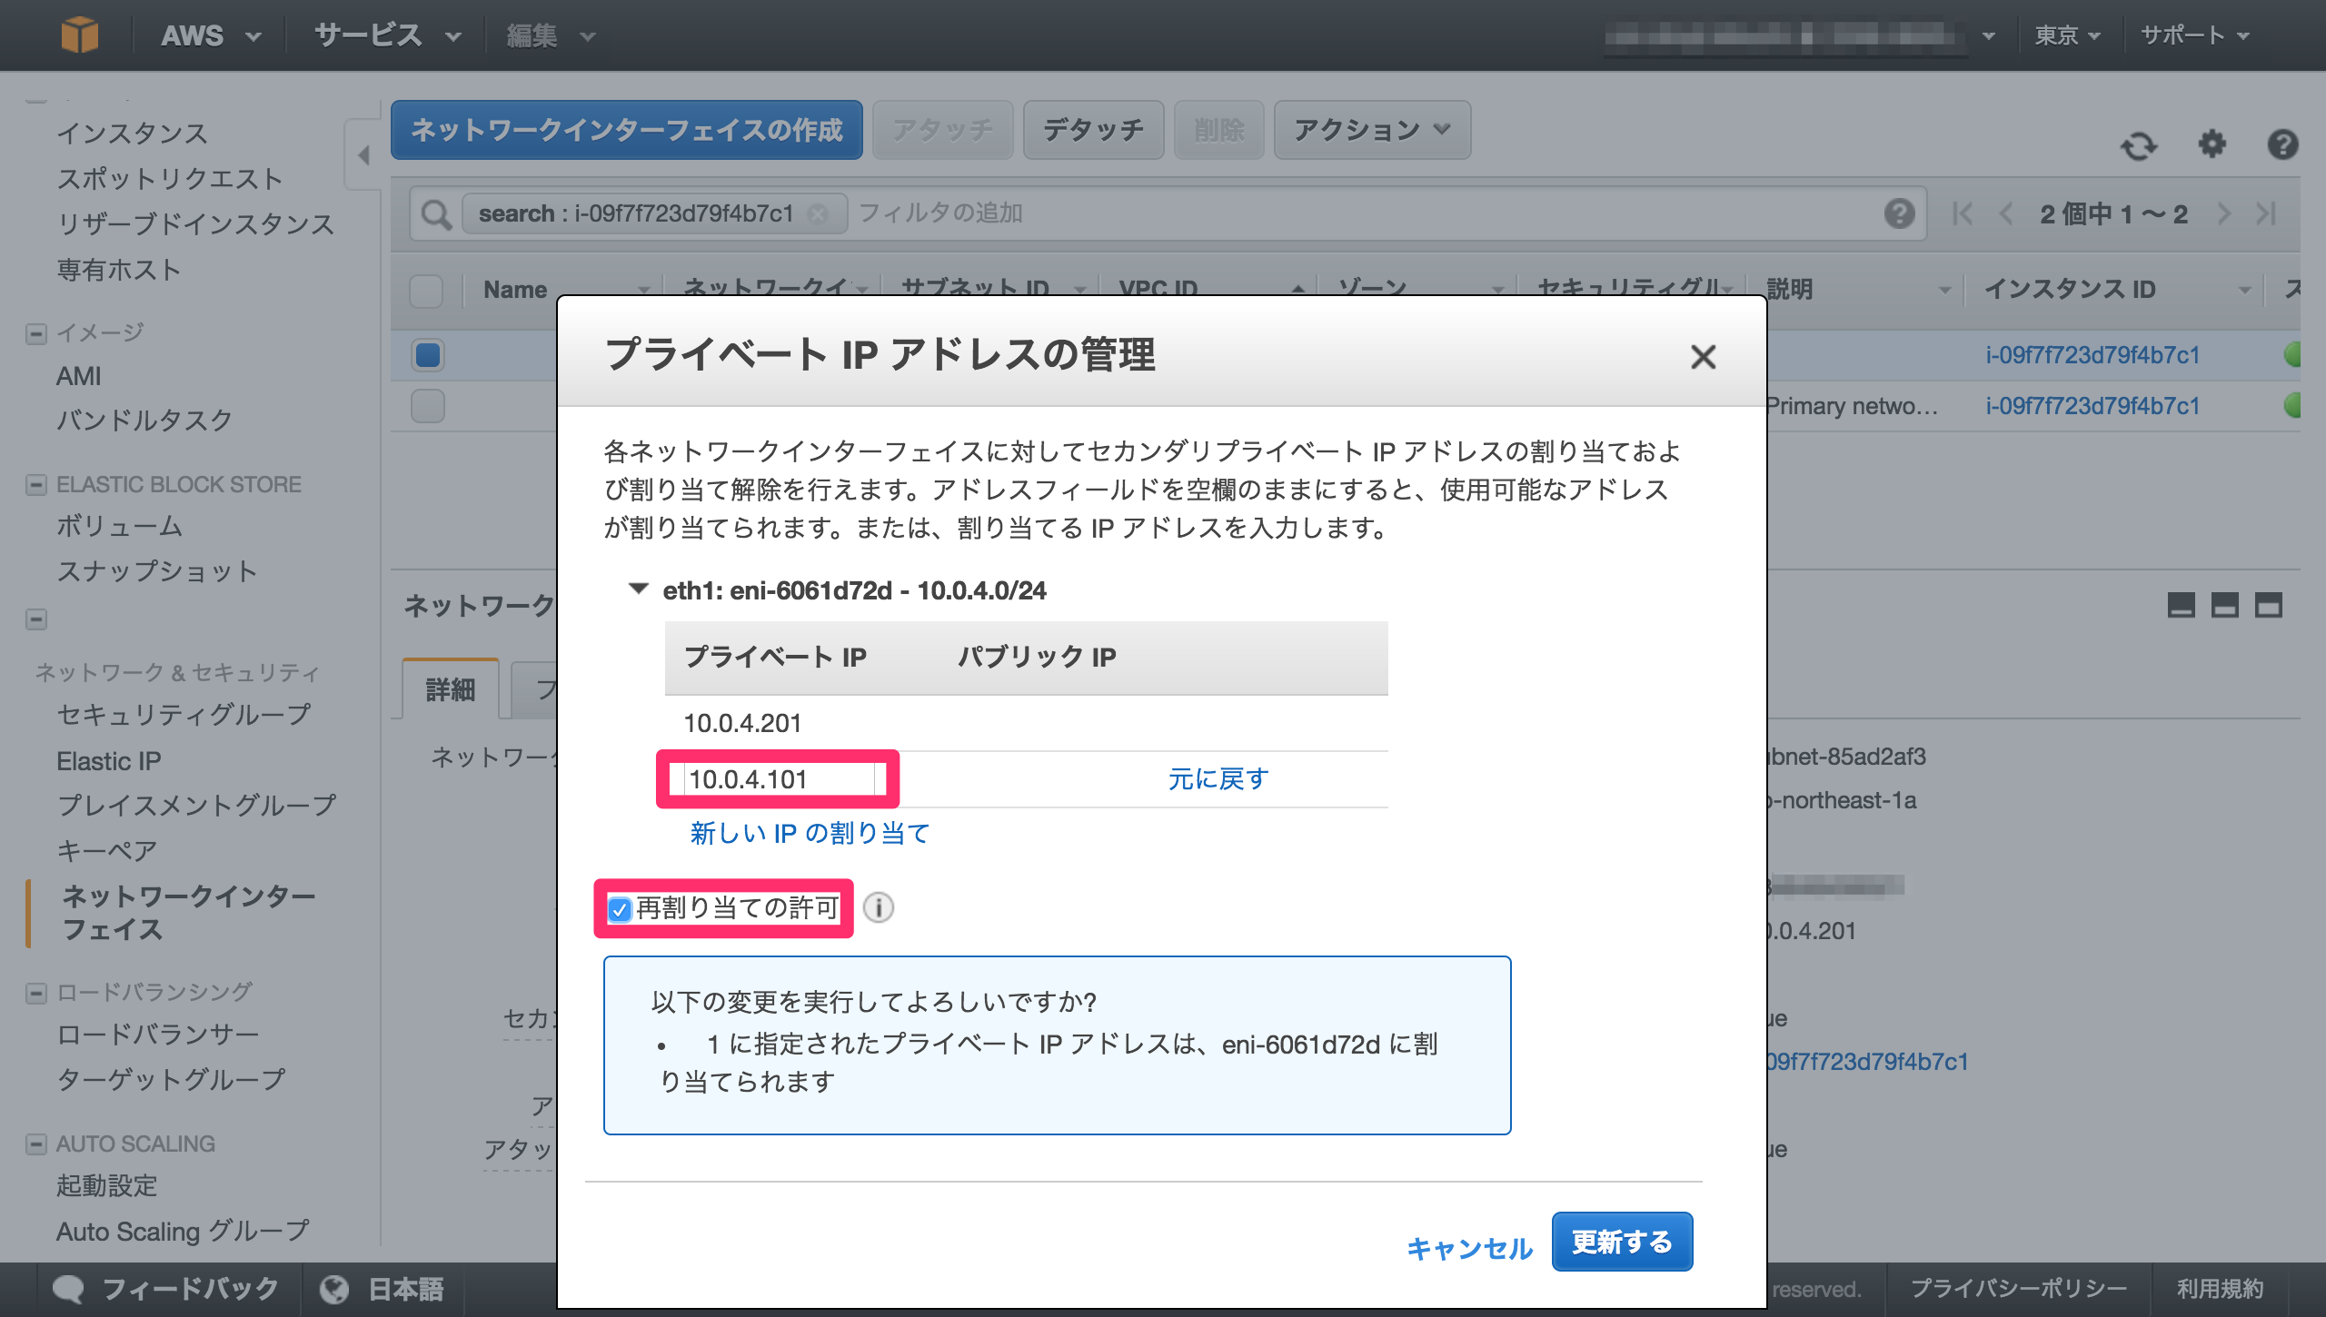The width and height of the screenshot is (2326, 1317).
Task: Click the globe icon next to 日本語
Action: pos(334,1288)
